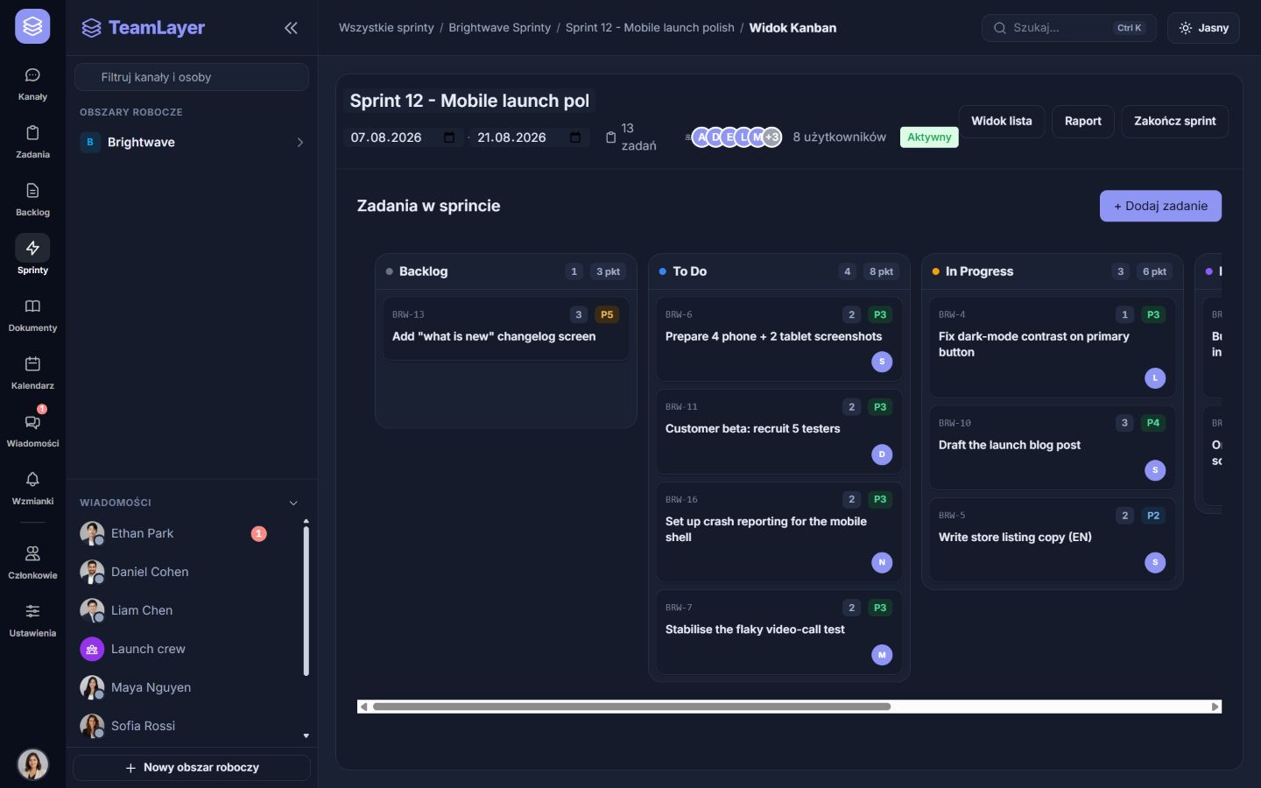Open the Brightwave Sprinty breadcrumb
This screenshot has width=1261, height=788.
(x=499, y=28)
